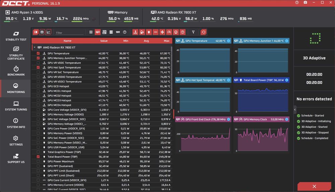Viewport: 335px width, 192px height.
Task: Toggle the motherboard sensor filter icon
Action: click(x=104, y=32)
